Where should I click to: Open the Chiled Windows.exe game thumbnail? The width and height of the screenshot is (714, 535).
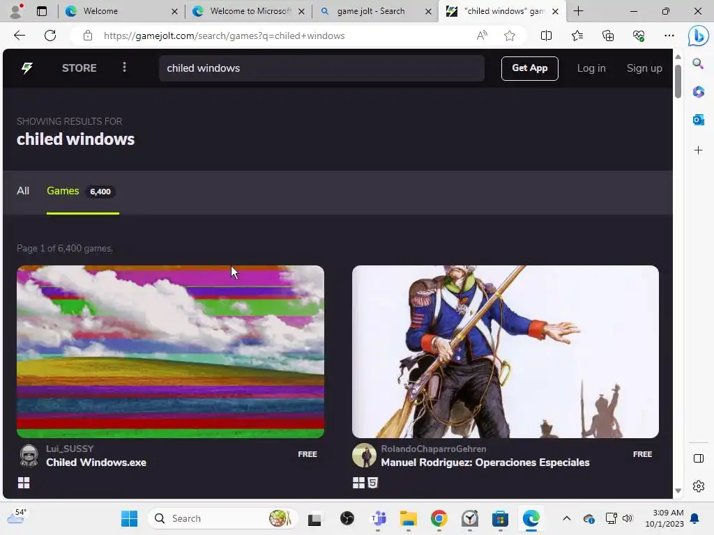(x=170, y=352)
